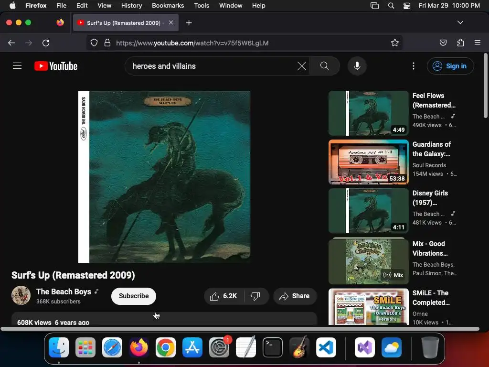
Task: View site security padlock info
Action: 107,43
